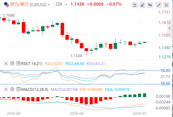Open the 日K timeframe dropdown
Screen dimensions: 173x117
(x=62, y=4)
